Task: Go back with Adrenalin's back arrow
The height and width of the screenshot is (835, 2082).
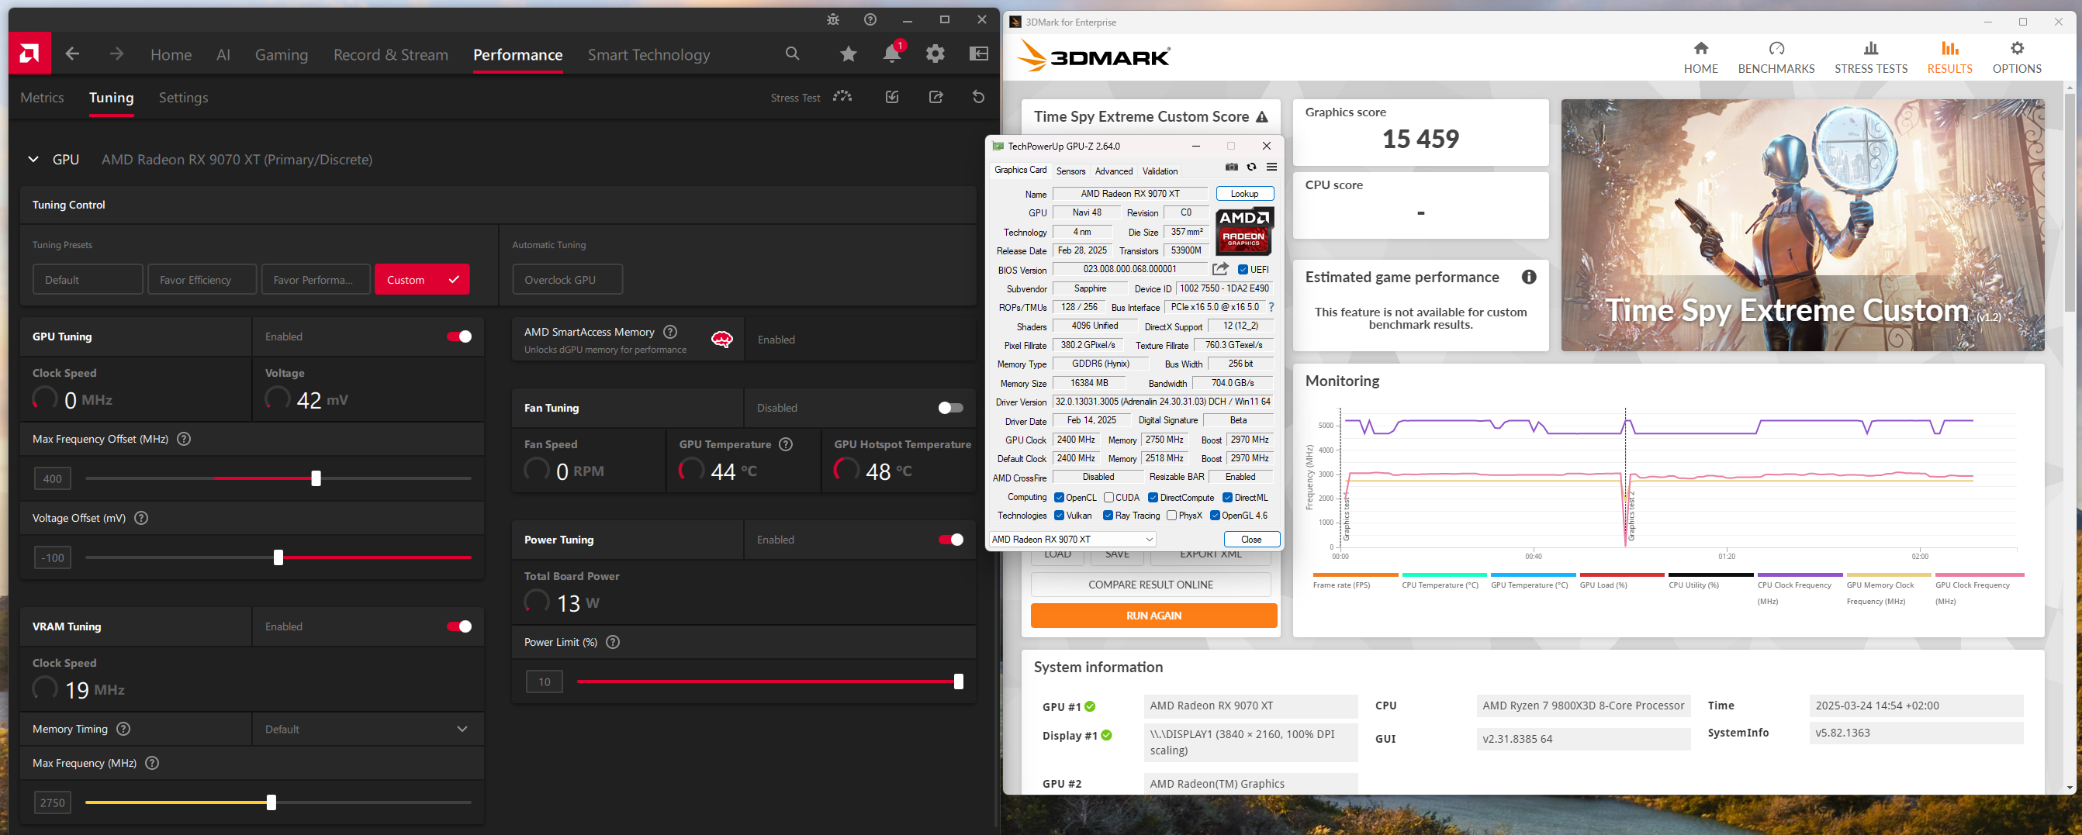Action: coord(73,54)
